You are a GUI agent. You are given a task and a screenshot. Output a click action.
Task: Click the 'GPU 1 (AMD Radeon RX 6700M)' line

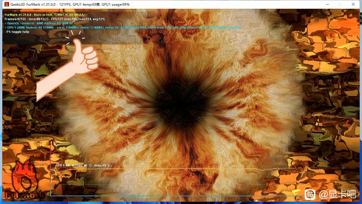point(122,28)
